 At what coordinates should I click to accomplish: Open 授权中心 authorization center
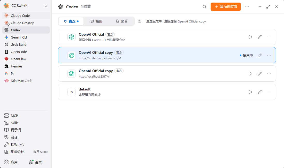26,145
